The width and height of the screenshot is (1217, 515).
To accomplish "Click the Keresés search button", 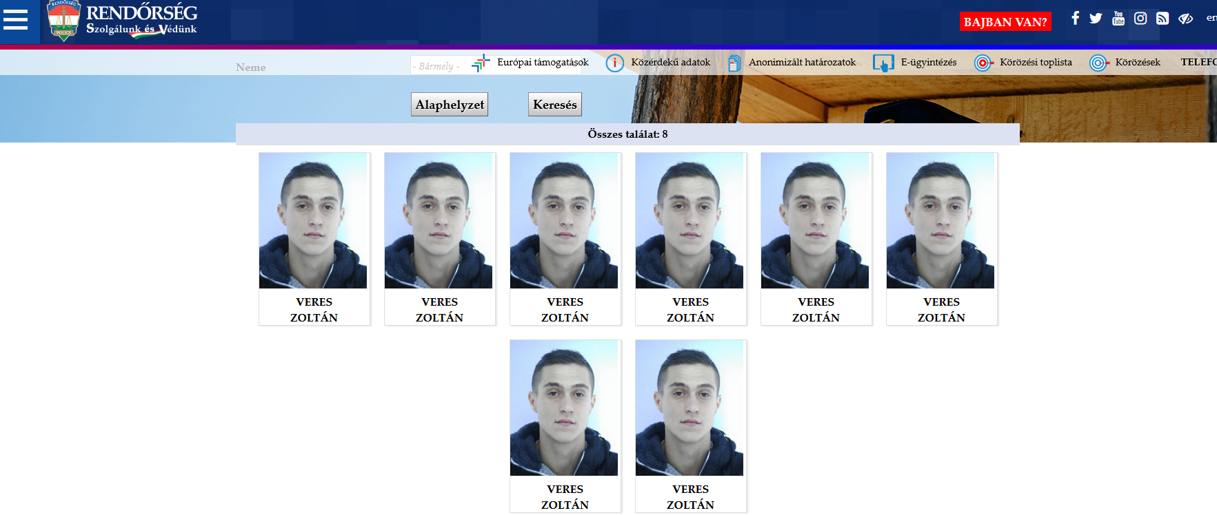I will click(555, 105).
